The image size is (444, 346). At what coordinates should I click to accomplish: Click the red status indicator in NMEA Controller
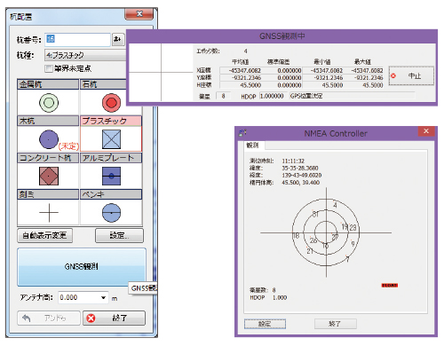390,286
